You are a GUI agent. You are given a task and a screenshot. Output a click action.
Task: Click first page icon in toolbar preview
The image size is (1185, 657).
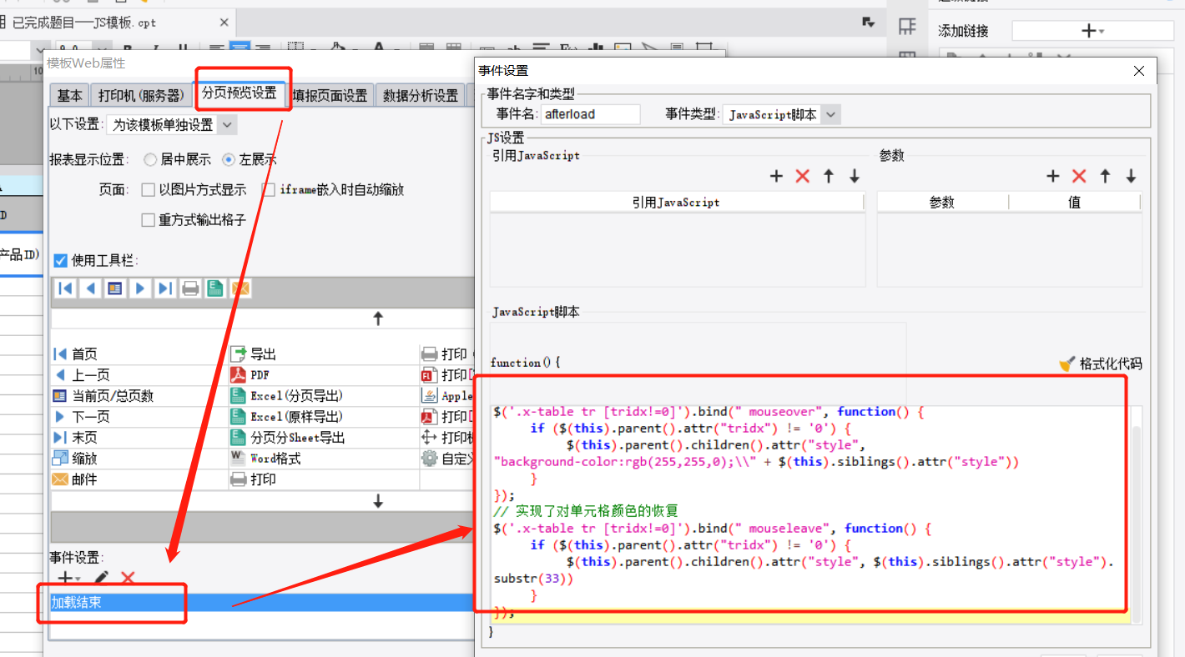click(65, 288)
